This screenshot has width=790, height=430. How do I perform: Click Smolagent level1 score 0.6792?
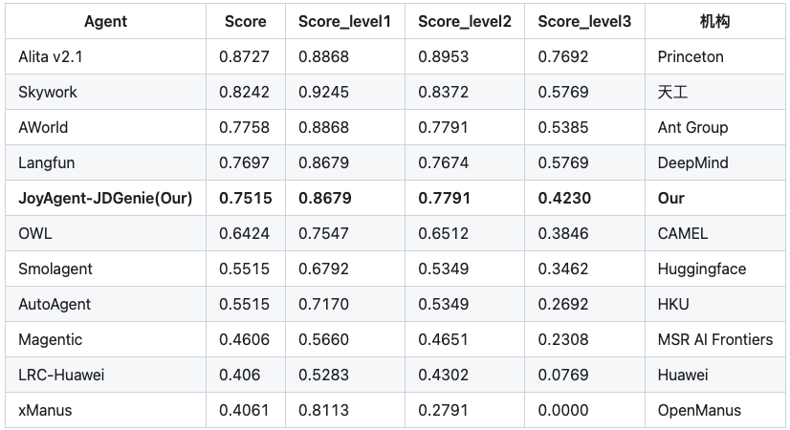pyautogui.click(x=323, y=269)
